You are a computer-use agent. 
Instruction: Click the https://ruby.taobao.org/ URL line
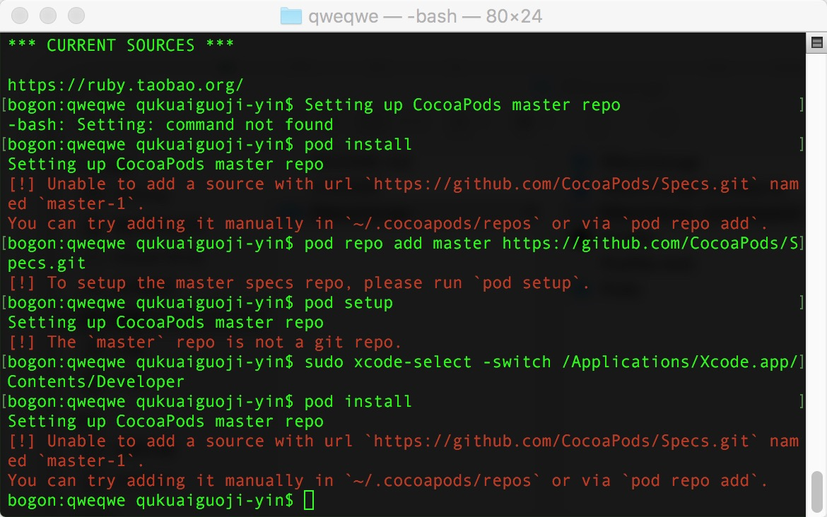tap(126, 85)
